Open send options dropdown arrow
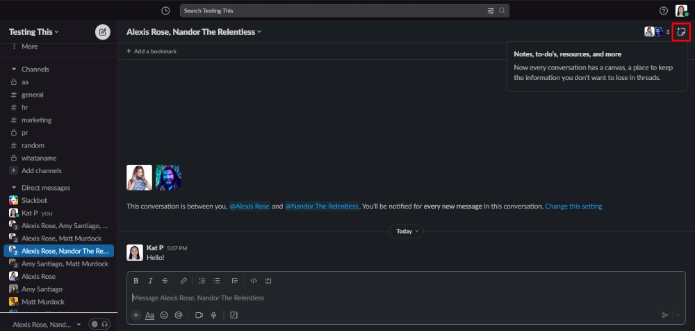Viewport: 695px width, 331px height. [x=678, y=315]
